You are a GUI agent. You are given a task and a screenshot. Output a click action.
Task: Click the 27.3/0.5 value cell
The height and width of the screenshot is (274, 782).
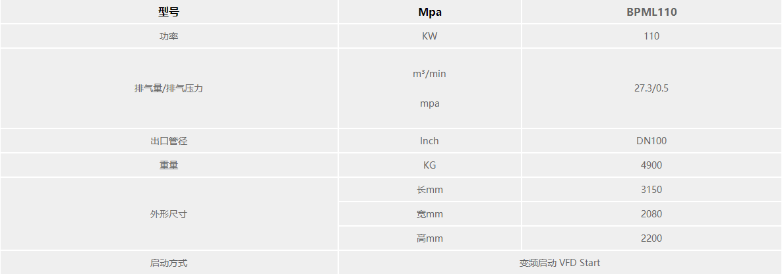tap(651, 88)
